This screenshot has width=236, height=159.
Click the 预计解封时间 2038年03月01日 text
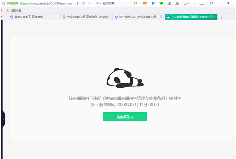(125, 104)
